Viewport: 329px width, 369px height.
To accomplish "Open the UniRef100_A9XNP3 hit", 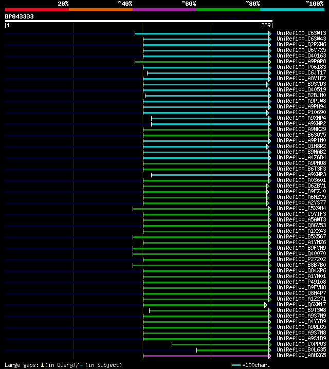I will (x=301, y=174).
